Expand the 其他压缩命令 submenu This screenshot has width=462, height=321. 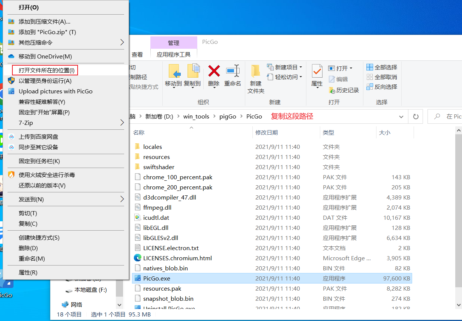pos(122,42)
